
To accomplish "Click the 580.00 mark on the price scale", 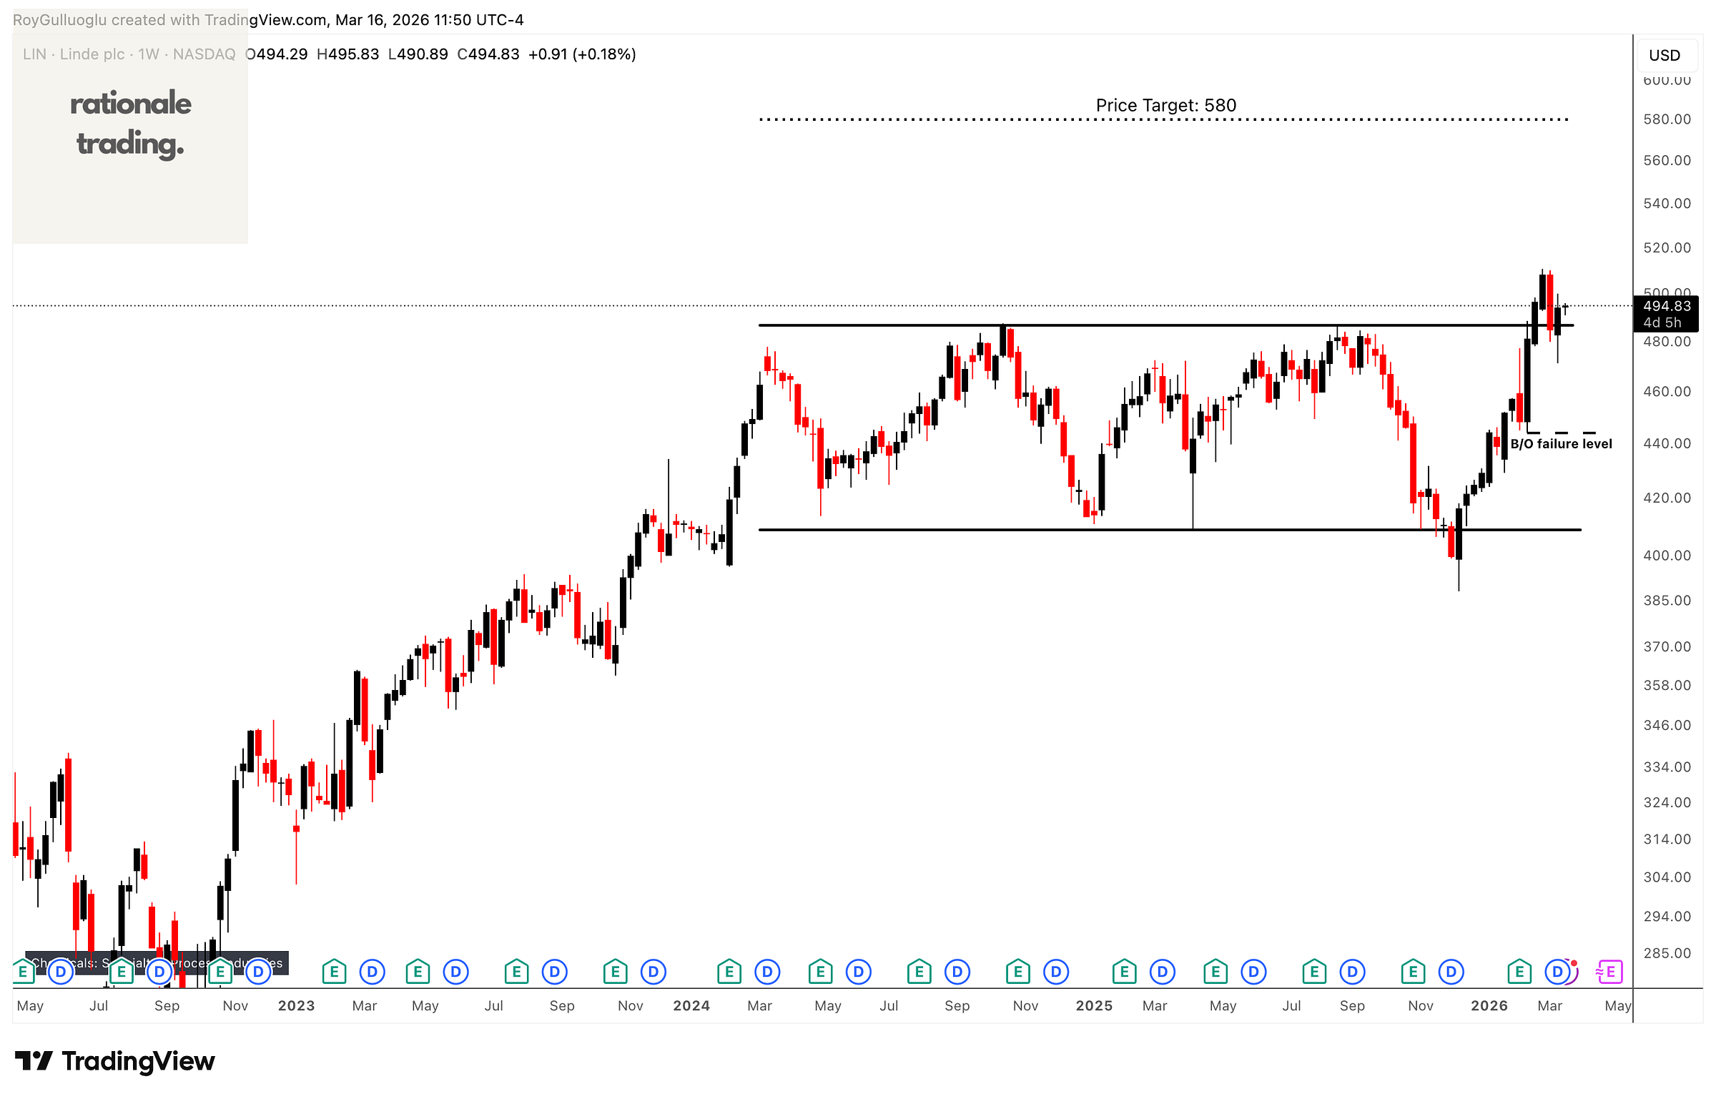I will pyautogui.click(x=1666, y=119).
